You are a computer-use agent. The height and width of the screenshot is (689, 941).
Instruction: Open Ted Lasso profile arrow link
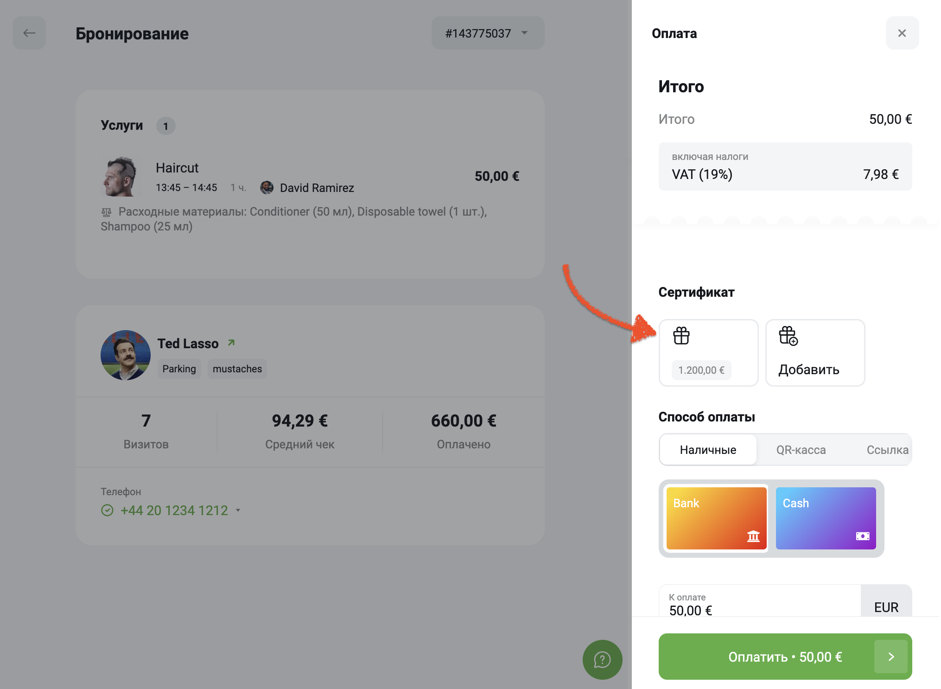(231, 343)
